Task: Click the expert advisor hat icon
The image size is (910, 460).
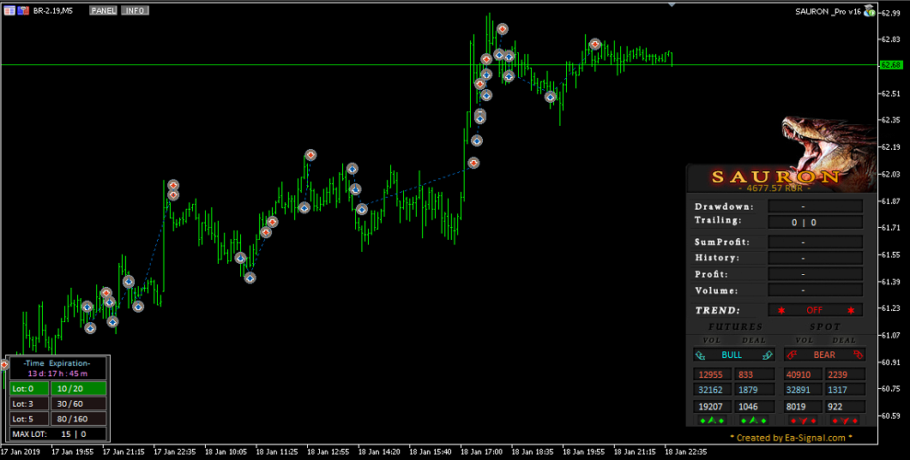Action: pyautogui.click(x=869, y=10)
